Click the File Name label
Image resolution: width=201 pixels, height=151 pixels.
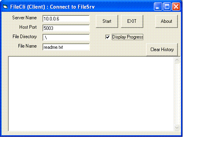pos(27,46)
